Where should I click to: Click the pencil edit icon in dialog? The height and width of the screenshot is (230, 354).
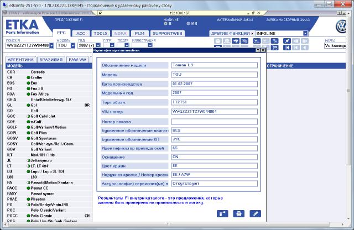256,213
